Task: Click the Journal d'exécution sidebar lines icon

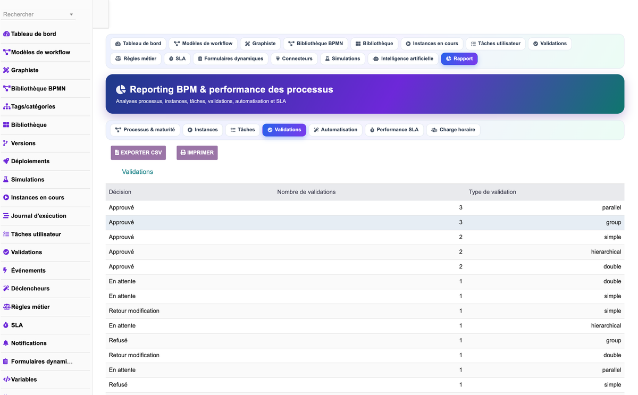Action: (6, 216)
